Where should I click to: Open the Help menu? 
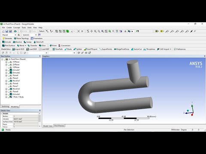tap(40, 27)
